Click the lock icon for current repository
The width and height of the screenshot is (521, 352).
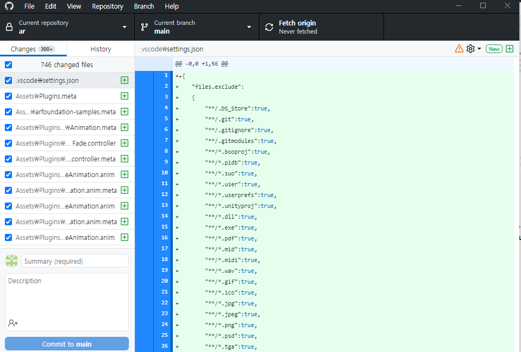click(9, 27)
